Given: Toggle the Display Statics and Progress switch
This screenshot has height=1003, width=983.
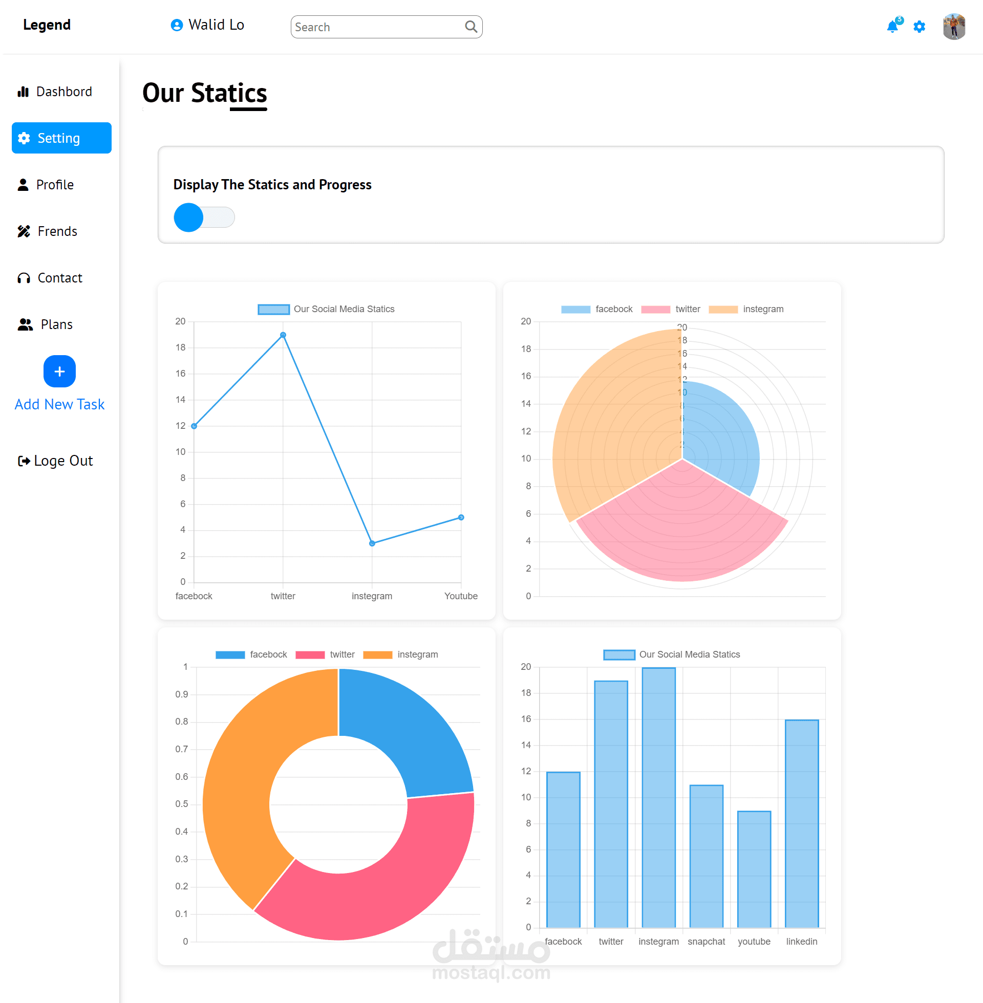Looking at the screenshot, I should [x=204, y=217].
